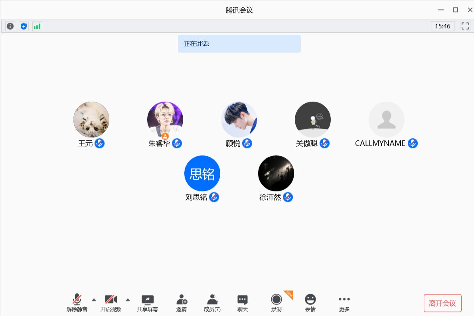The height and width of the screenshot is (316, 474).
Task: Click the 离开会议 leave meeting button
Action: pos(442,303)
